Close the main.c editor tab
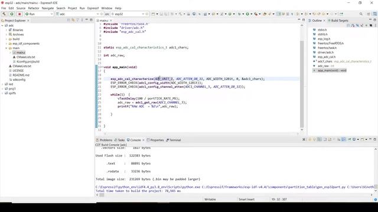Screen dimensions: 378x212 111,21
